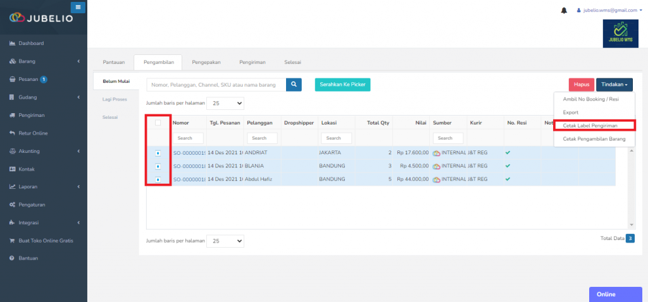Click the magnifier search button

point(294,84)
